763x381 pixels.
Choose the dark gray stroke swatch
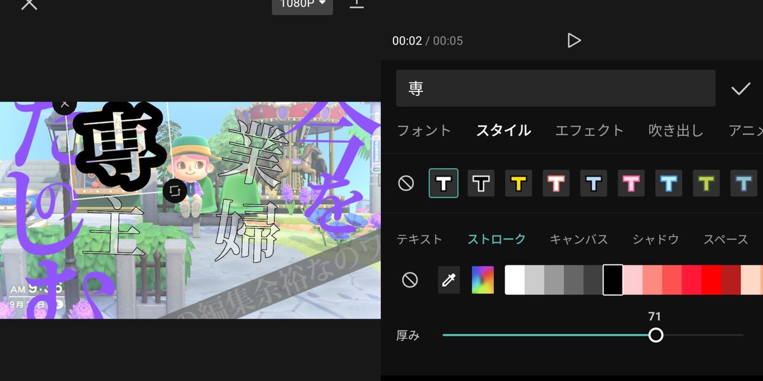(x=593, y=280)
